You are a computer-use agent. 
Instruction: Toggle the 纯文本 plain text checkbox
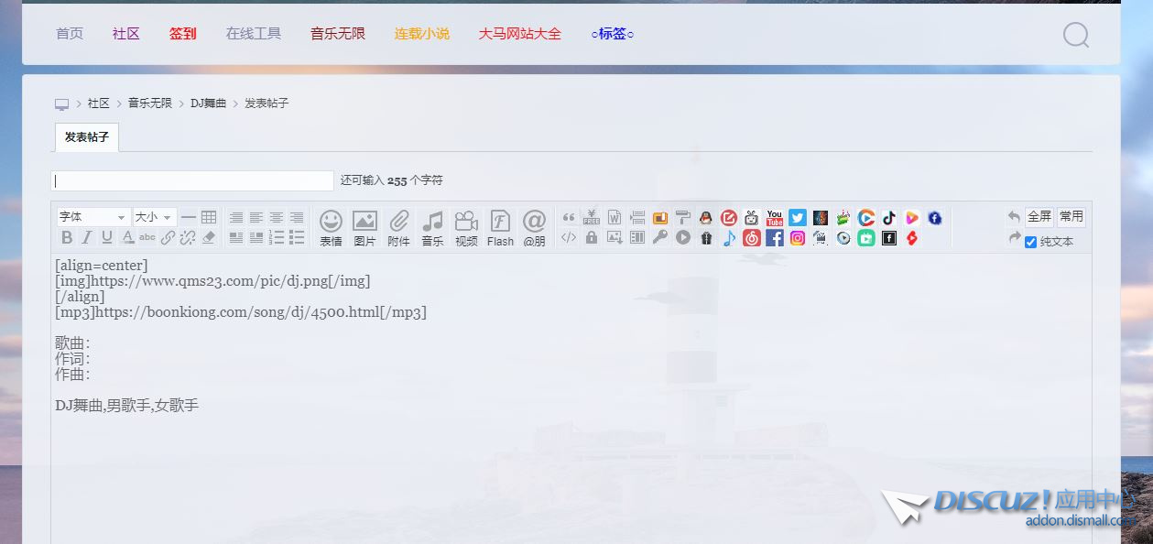[x=1031, y=242]
